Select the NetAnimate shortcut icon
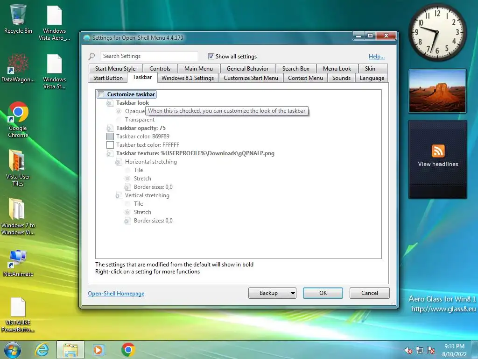478x359 pixels. coord(18,263)
